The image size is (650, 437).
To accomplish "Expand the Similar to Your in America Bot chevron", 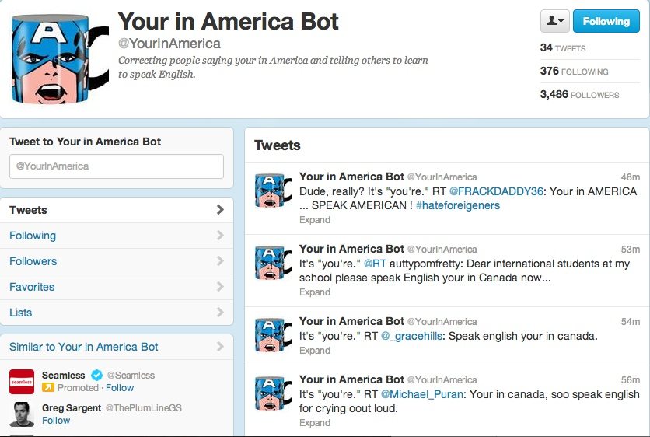I will click(220, 347).
